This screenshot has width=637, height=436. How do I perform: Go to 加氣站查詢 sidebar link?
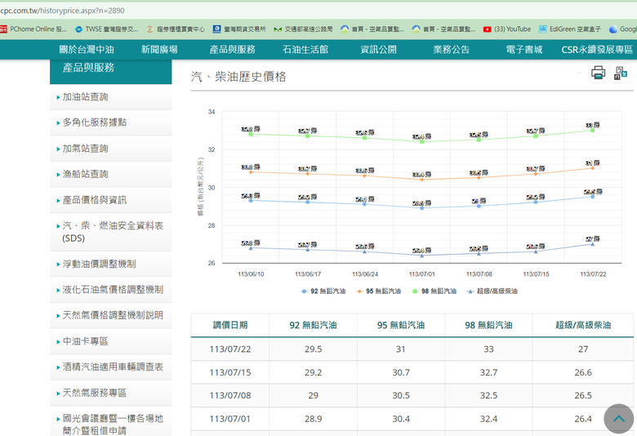tap(110, 149)
